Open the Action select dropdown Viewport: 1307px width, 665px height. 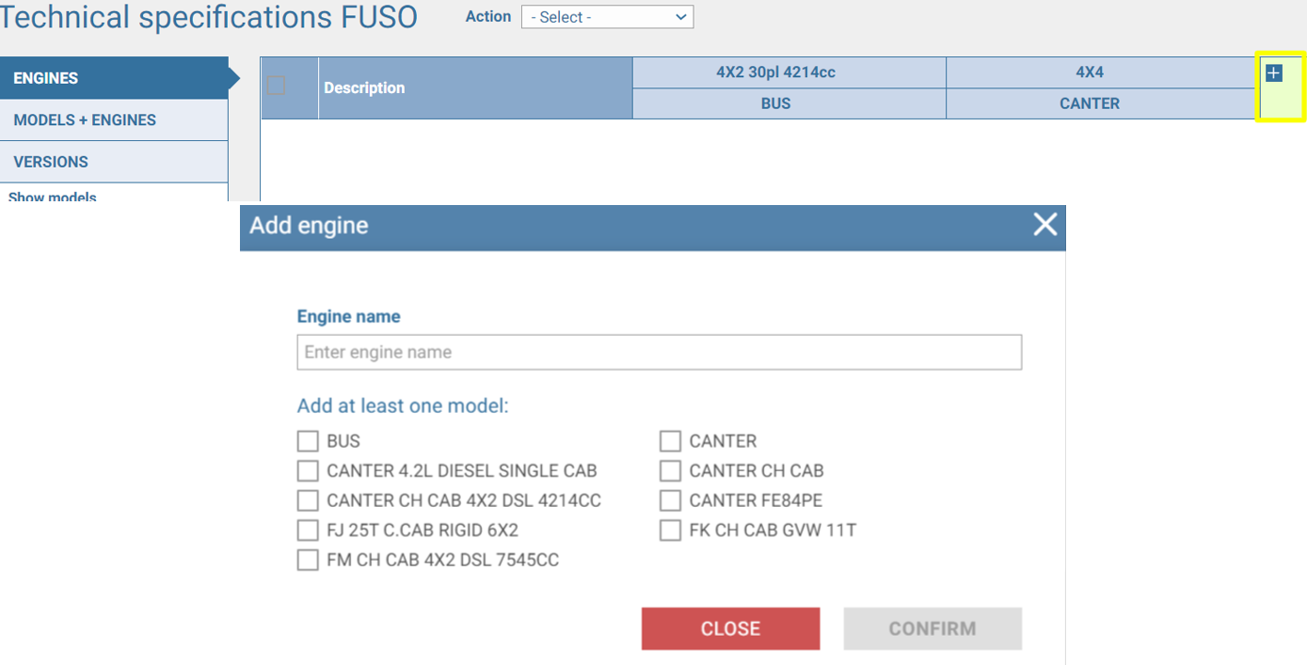pos(607,17)
